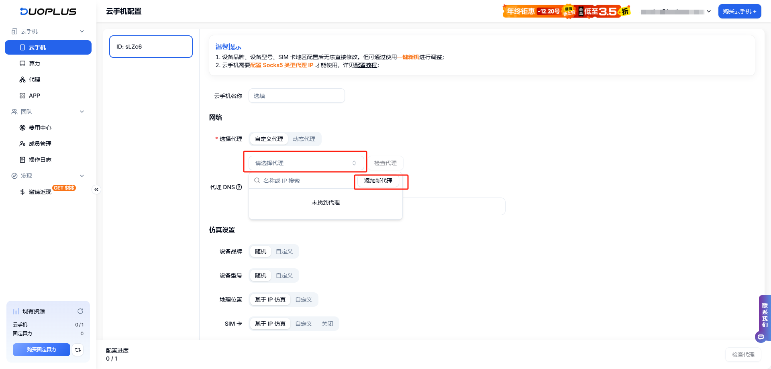Select 代理 from the left sidebar
771x369 pixels.
35,79
